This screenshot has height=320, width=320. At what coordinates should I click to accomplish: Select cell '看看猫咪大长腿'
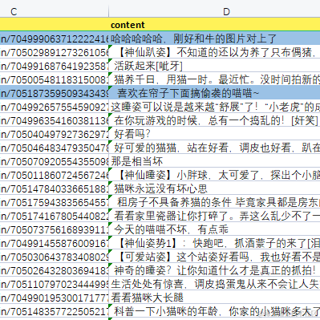click(x=214, y=298)
